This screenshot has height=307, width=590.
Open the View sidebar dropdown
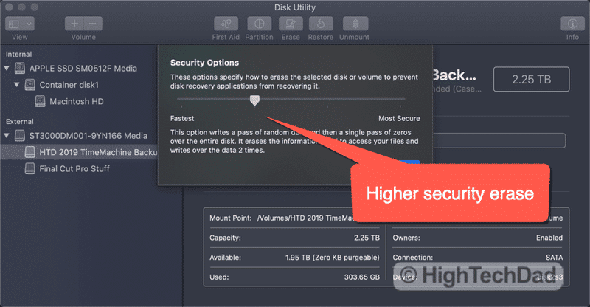pos(20,23)
